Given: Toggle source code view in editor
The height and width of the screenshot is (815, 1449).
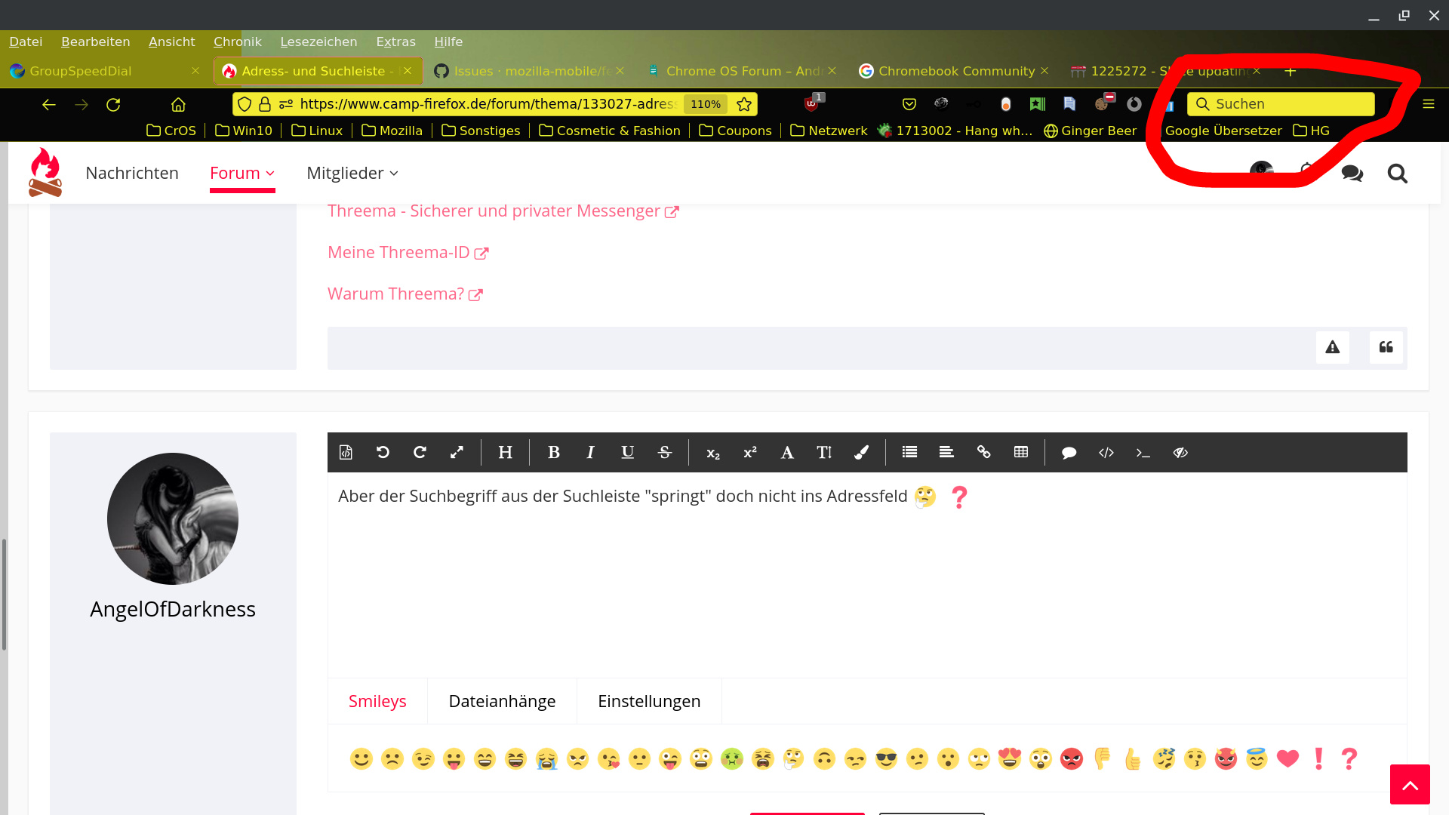Looking at the screenshot, I should tap(346, 452).
